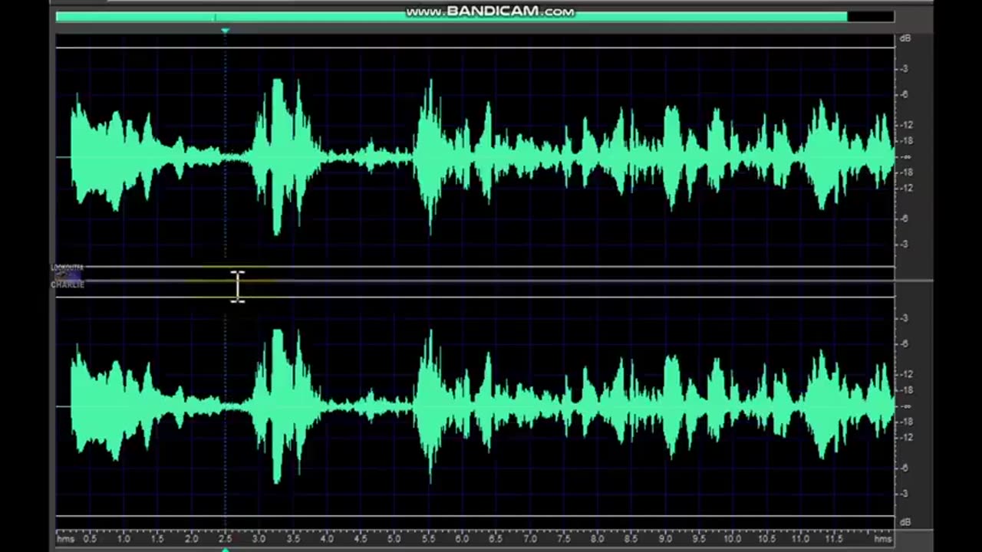Click the 5.0 mark on the time ruler

tap(394, 539)
